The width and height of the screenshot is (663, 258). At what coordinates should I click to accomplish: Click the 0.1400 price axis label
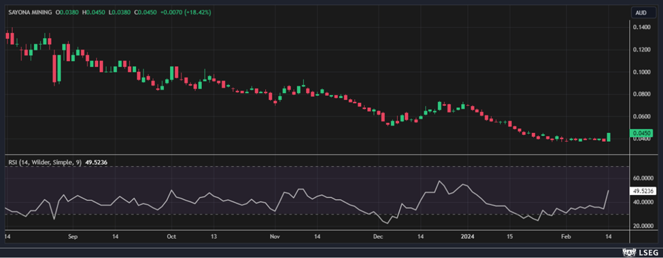pyautogui.click(x=641, y=27)
